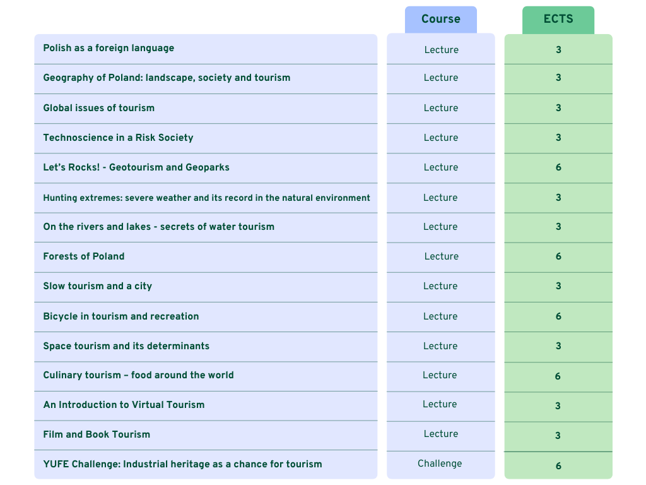Click Culinary tourism course title
The image size is (646, 485).
(138, 375)
